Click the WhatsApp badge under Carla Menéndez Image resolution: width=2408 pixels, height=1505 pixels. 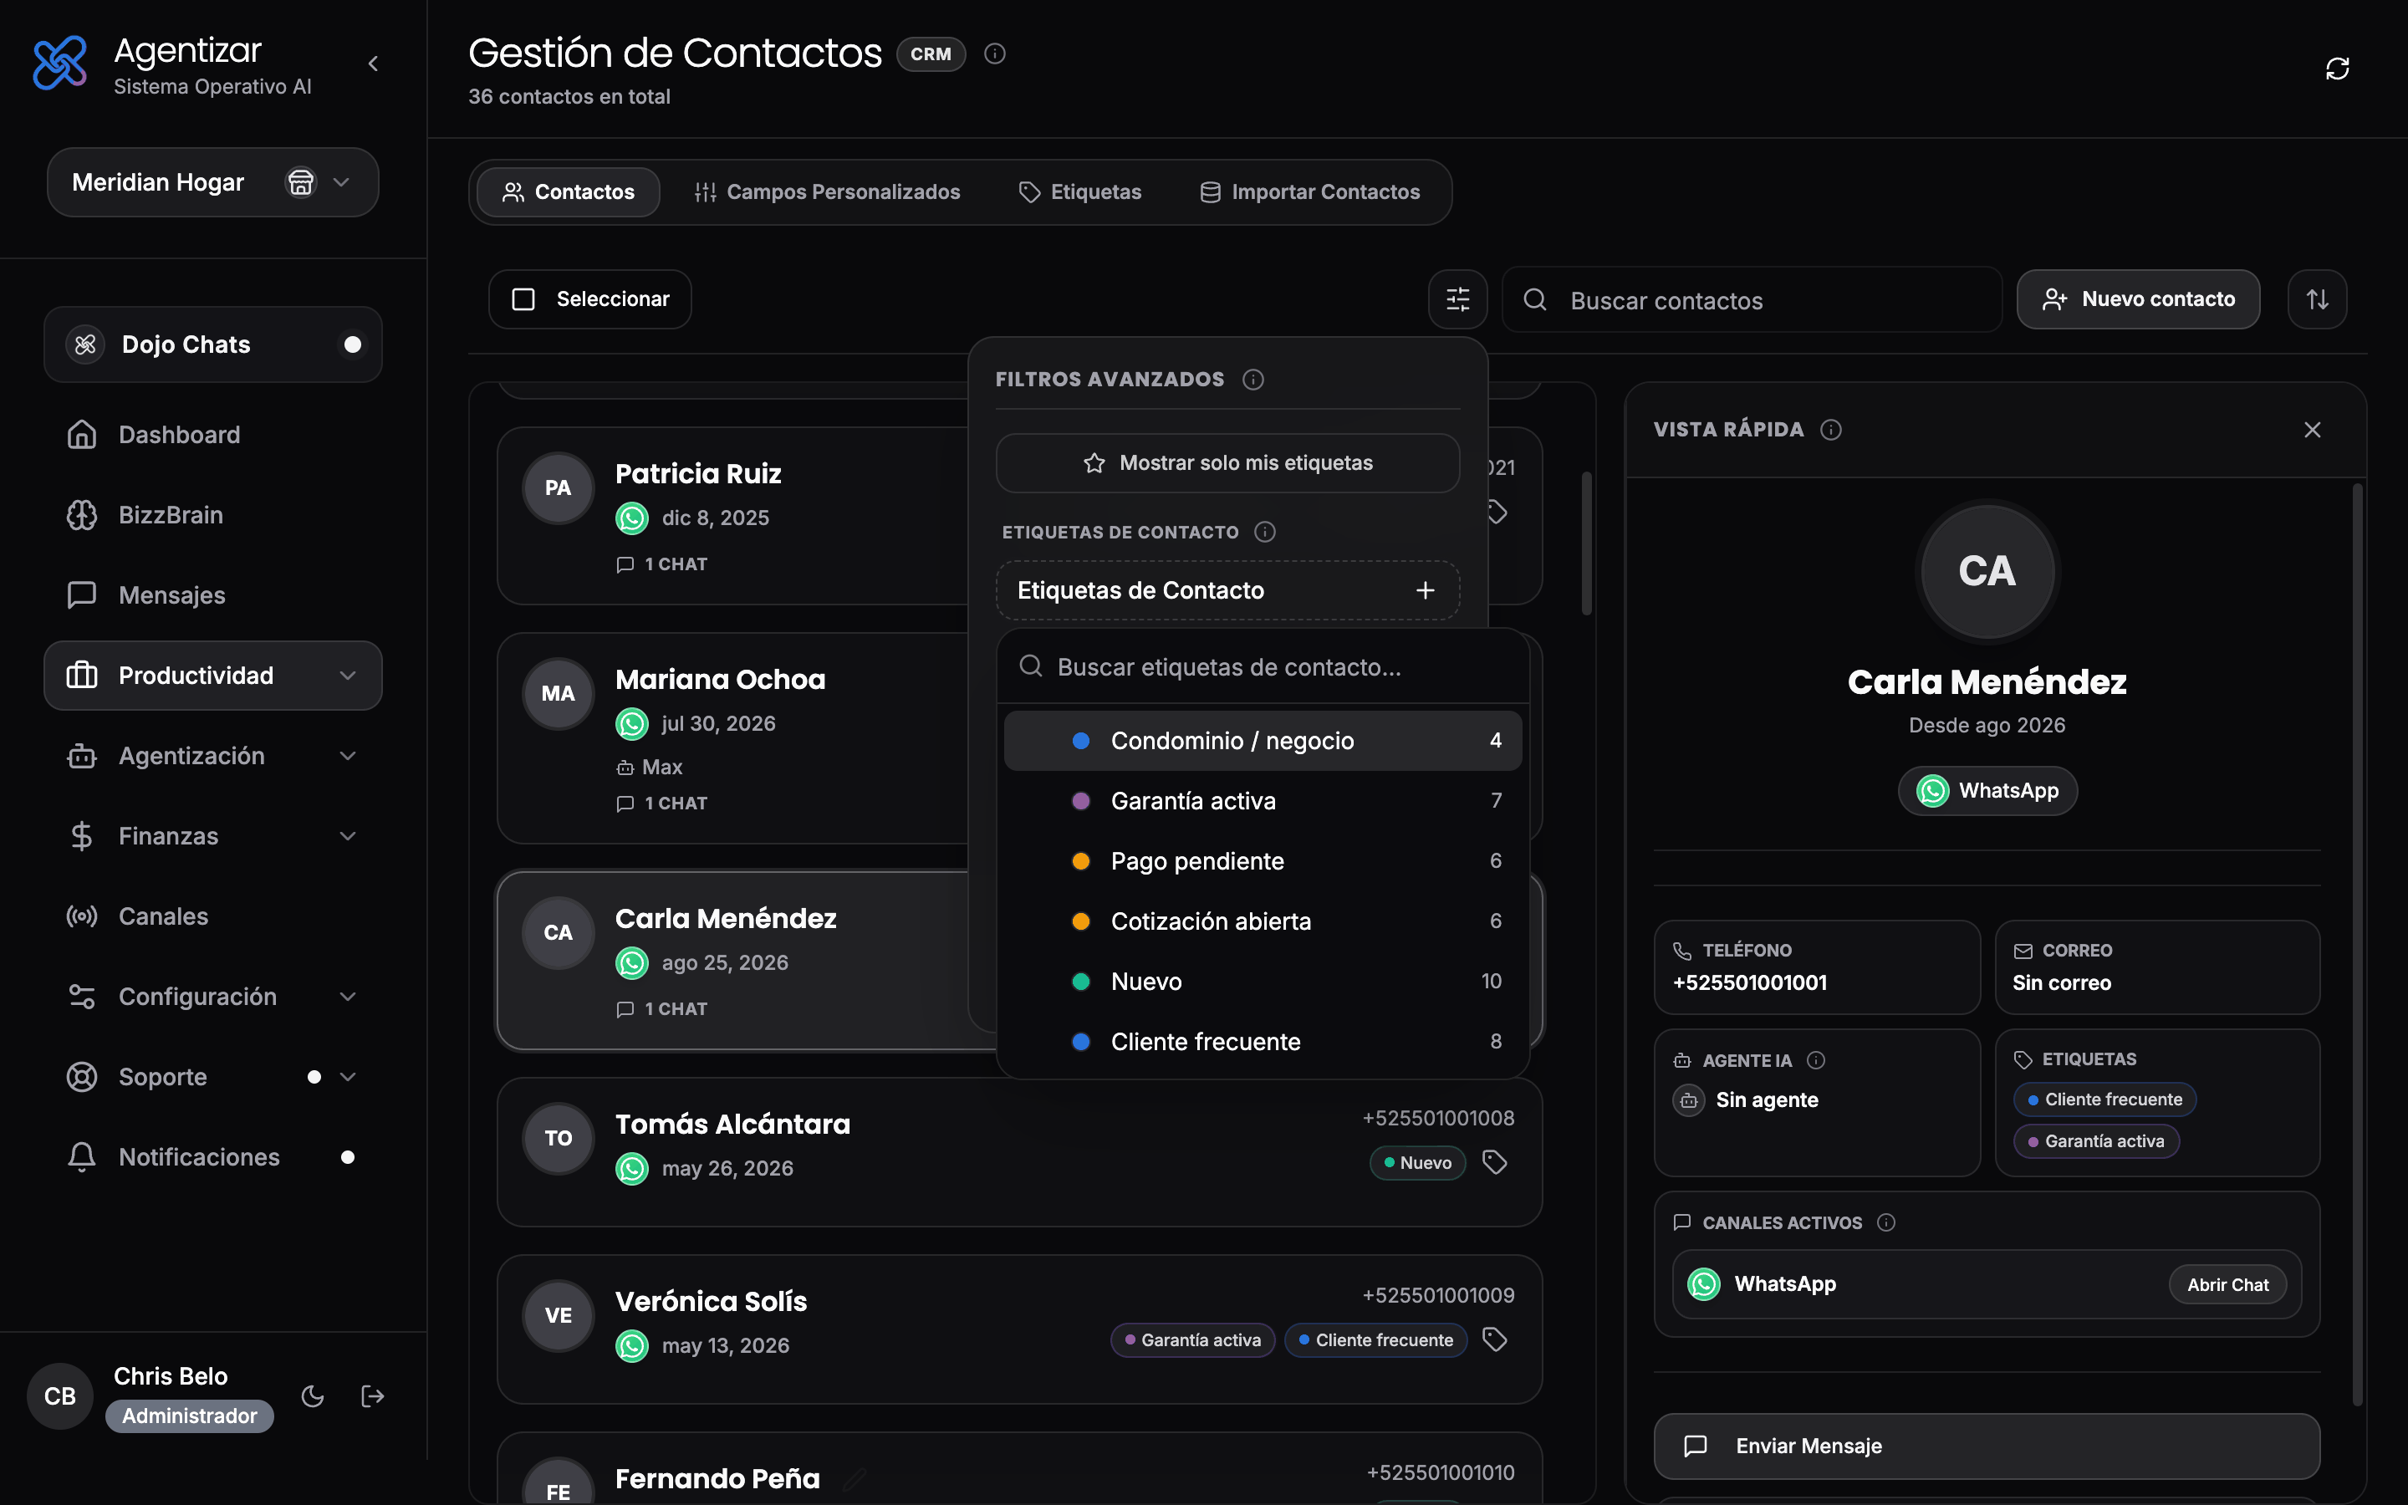click(x=1987, y=791)
